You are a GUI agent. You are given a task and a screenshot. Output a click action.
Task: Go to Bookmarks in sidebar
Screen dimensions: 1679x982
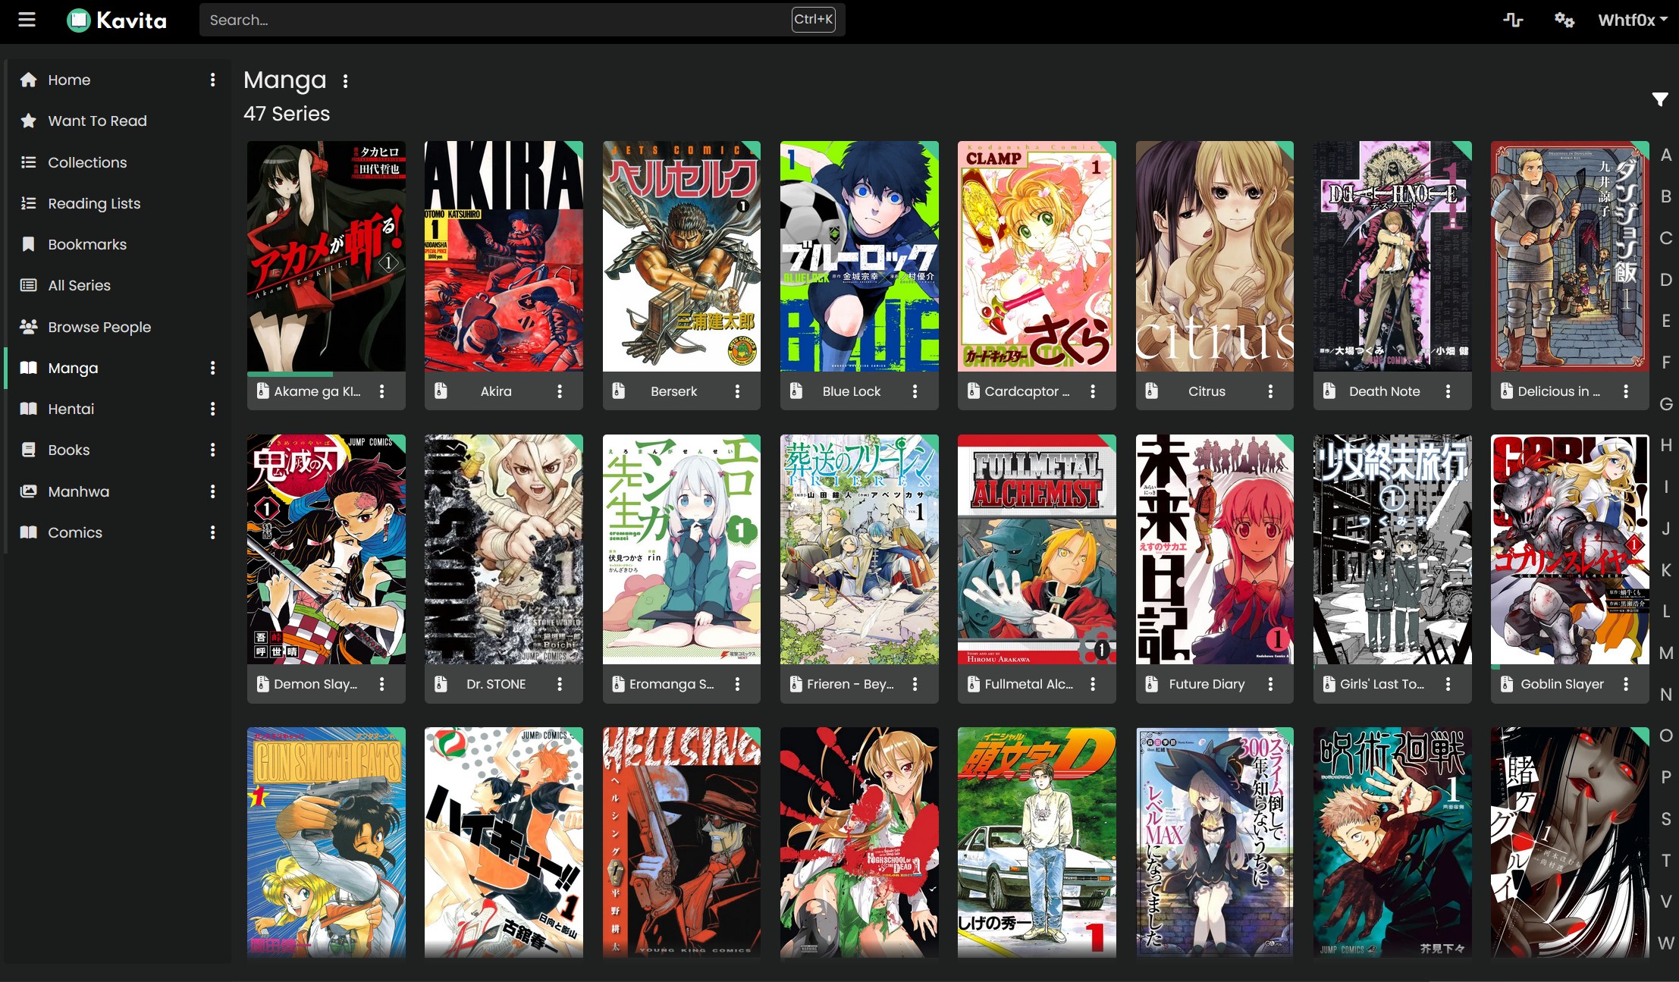pos(87,244)
